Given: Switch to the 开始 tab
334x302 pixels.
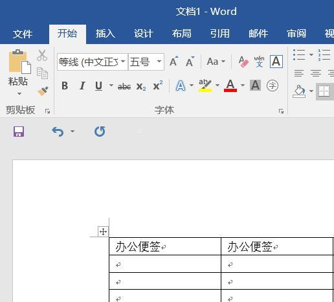Looking at the screenshot, I should click(x=67, y=34).
